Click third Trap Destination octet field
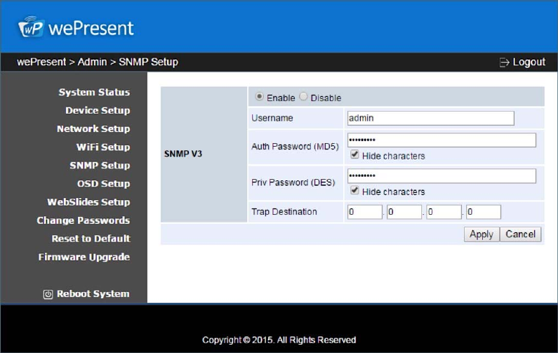Screen dimensions: 558x353 (x=444, y=212)
